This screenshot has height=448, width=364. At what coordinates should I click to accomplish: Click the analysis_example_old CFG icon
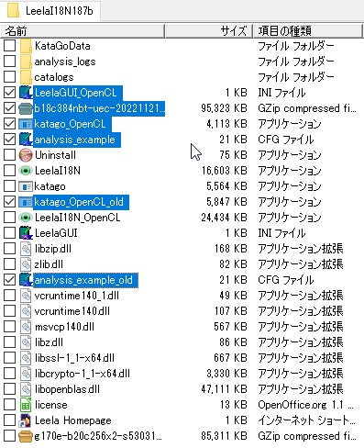point(26,280)
